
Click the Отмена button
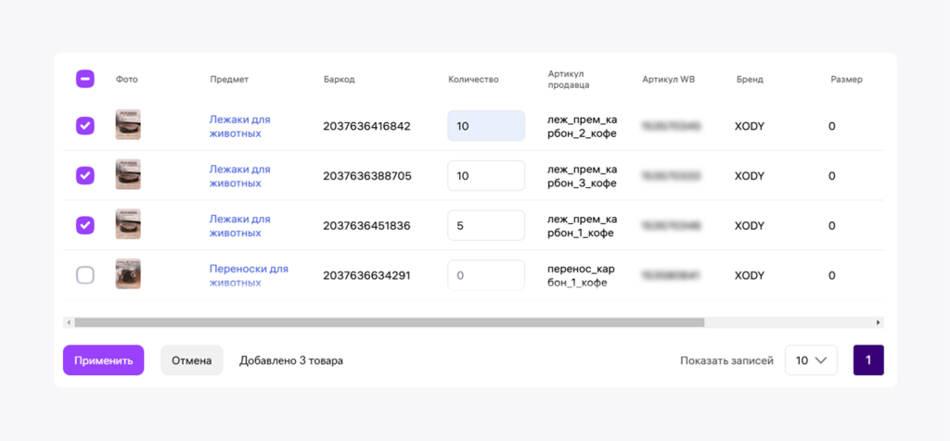click(x=191, y=360)
